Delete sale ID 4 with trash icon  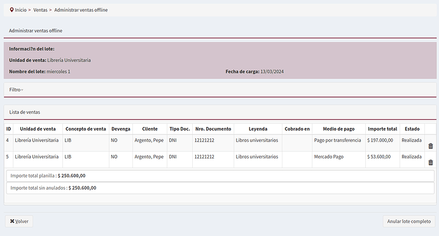[431, 146]
